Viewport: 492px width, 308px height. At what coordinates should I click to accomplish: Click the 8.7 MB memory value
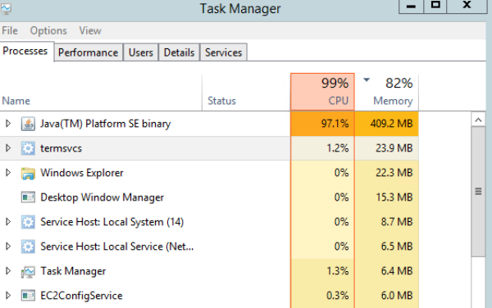click(397, 222)
